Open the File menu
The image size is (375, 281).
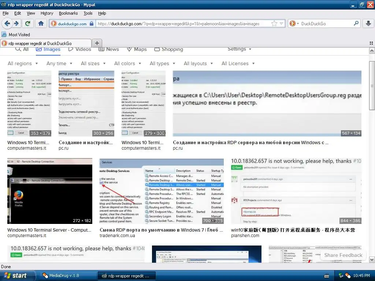click(x=5, y=13)
